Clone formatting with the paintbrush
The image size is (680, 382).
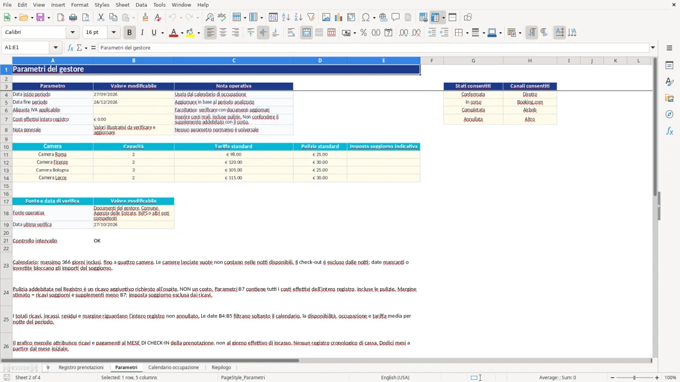tap(145, 18)
